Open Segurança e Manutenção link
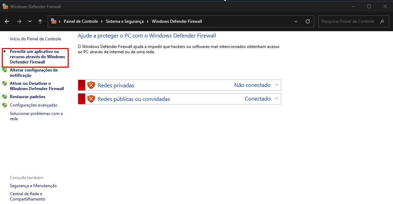The image size is (393, 204). [33, 186]
